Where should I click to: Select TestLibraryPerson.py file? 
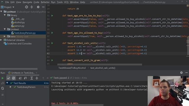pyautogui.click(x=23, y=33)
